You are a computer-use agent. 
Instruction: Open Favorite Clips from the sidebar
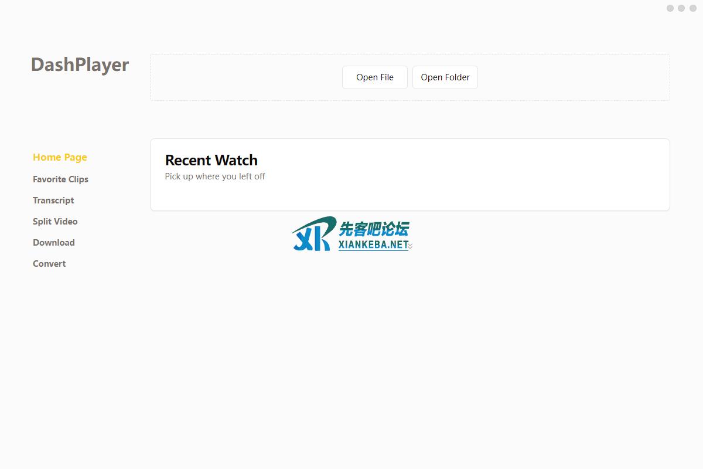pyautogui.click(x=60, y=179)
